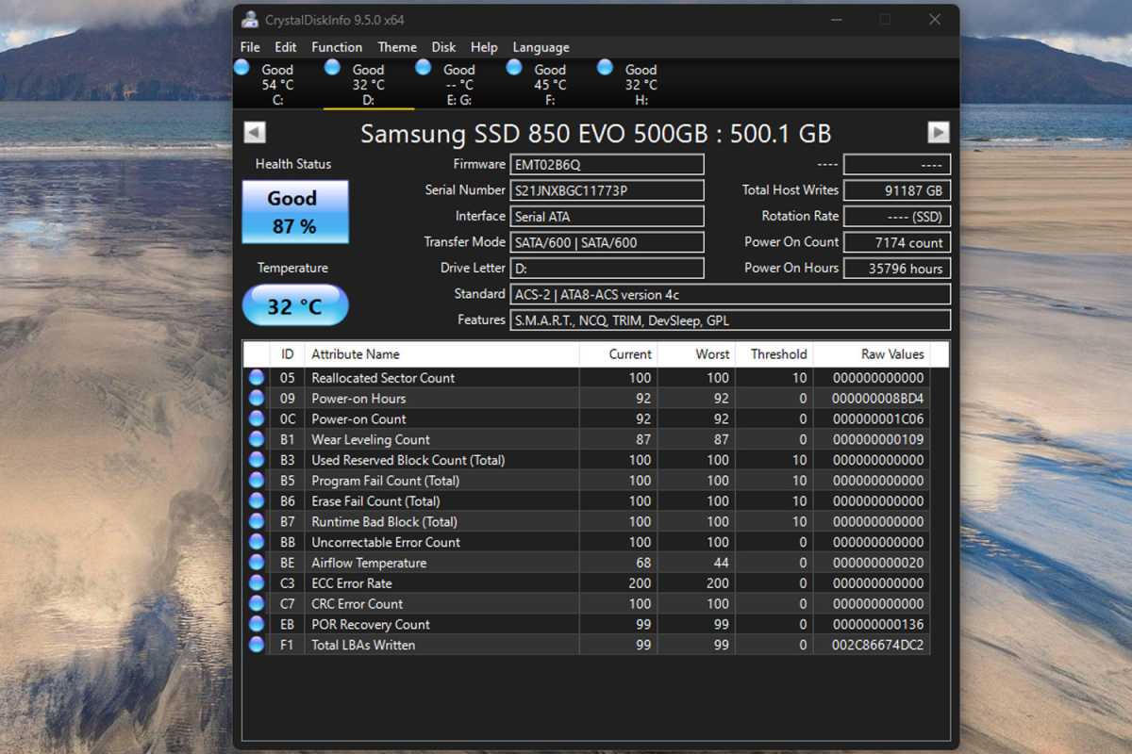Viewport: 1132px width, 754px height.
Task: Open the Function menu
Action: pyautogui.click(x=337, y=47)
